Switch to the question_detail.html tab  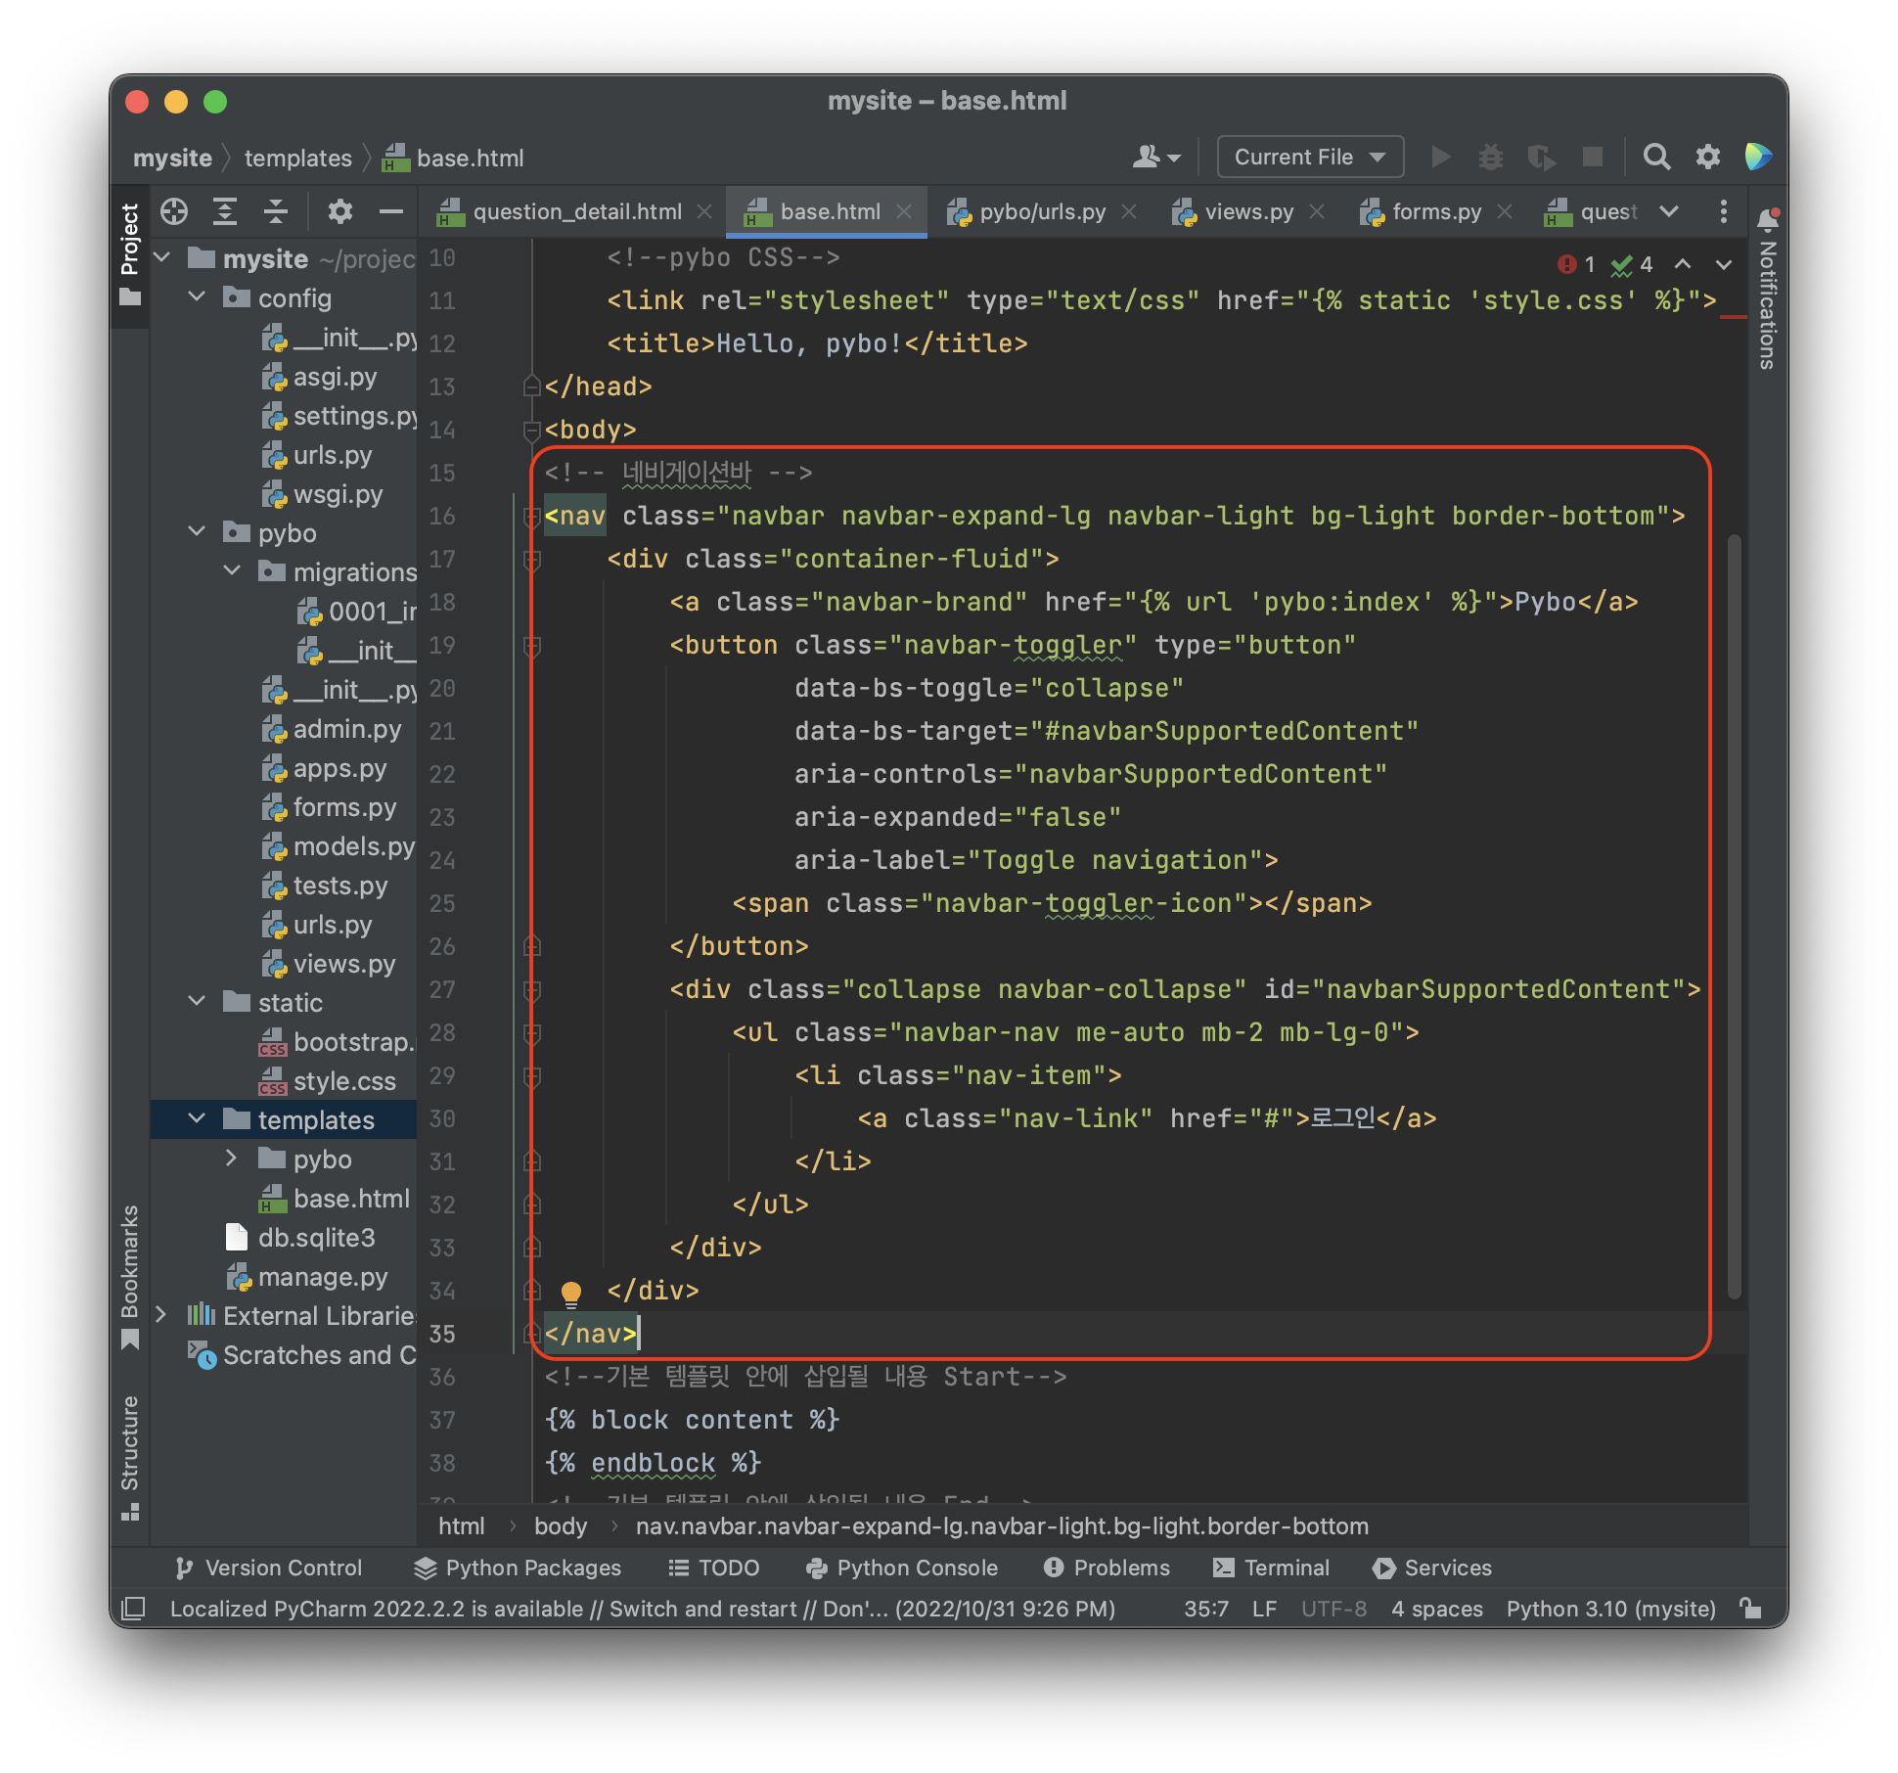tap(576, 211)
